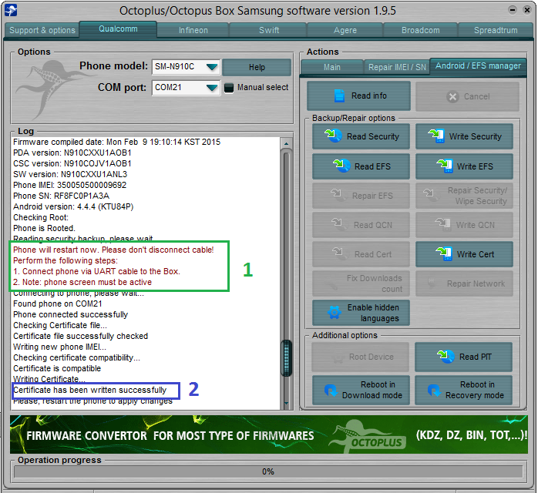Click the Reboot in Recovery mode icon
538x493 pixels.
[434, 390]
